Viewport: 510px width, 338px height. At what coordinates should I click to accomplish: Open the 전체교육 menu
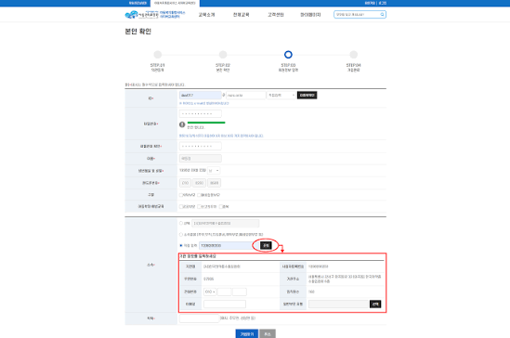pos(241,15)
